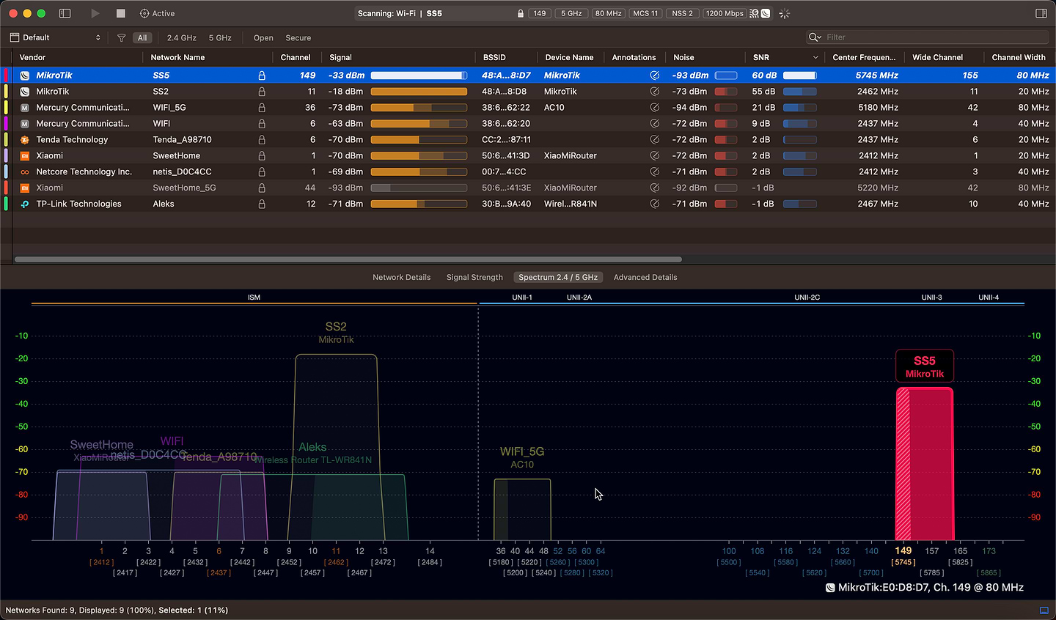Sort by the Vendor column header

[32, 57]
